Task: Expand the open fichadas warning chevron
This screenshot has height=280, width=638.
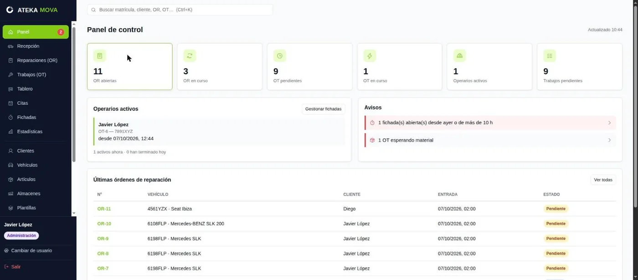Action: coord(609,123)
